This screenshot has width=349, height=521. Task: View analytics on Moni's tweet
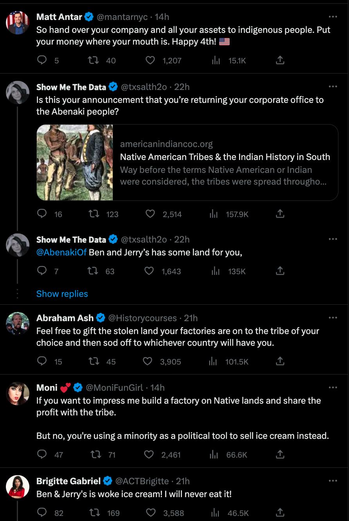(214, 455)
